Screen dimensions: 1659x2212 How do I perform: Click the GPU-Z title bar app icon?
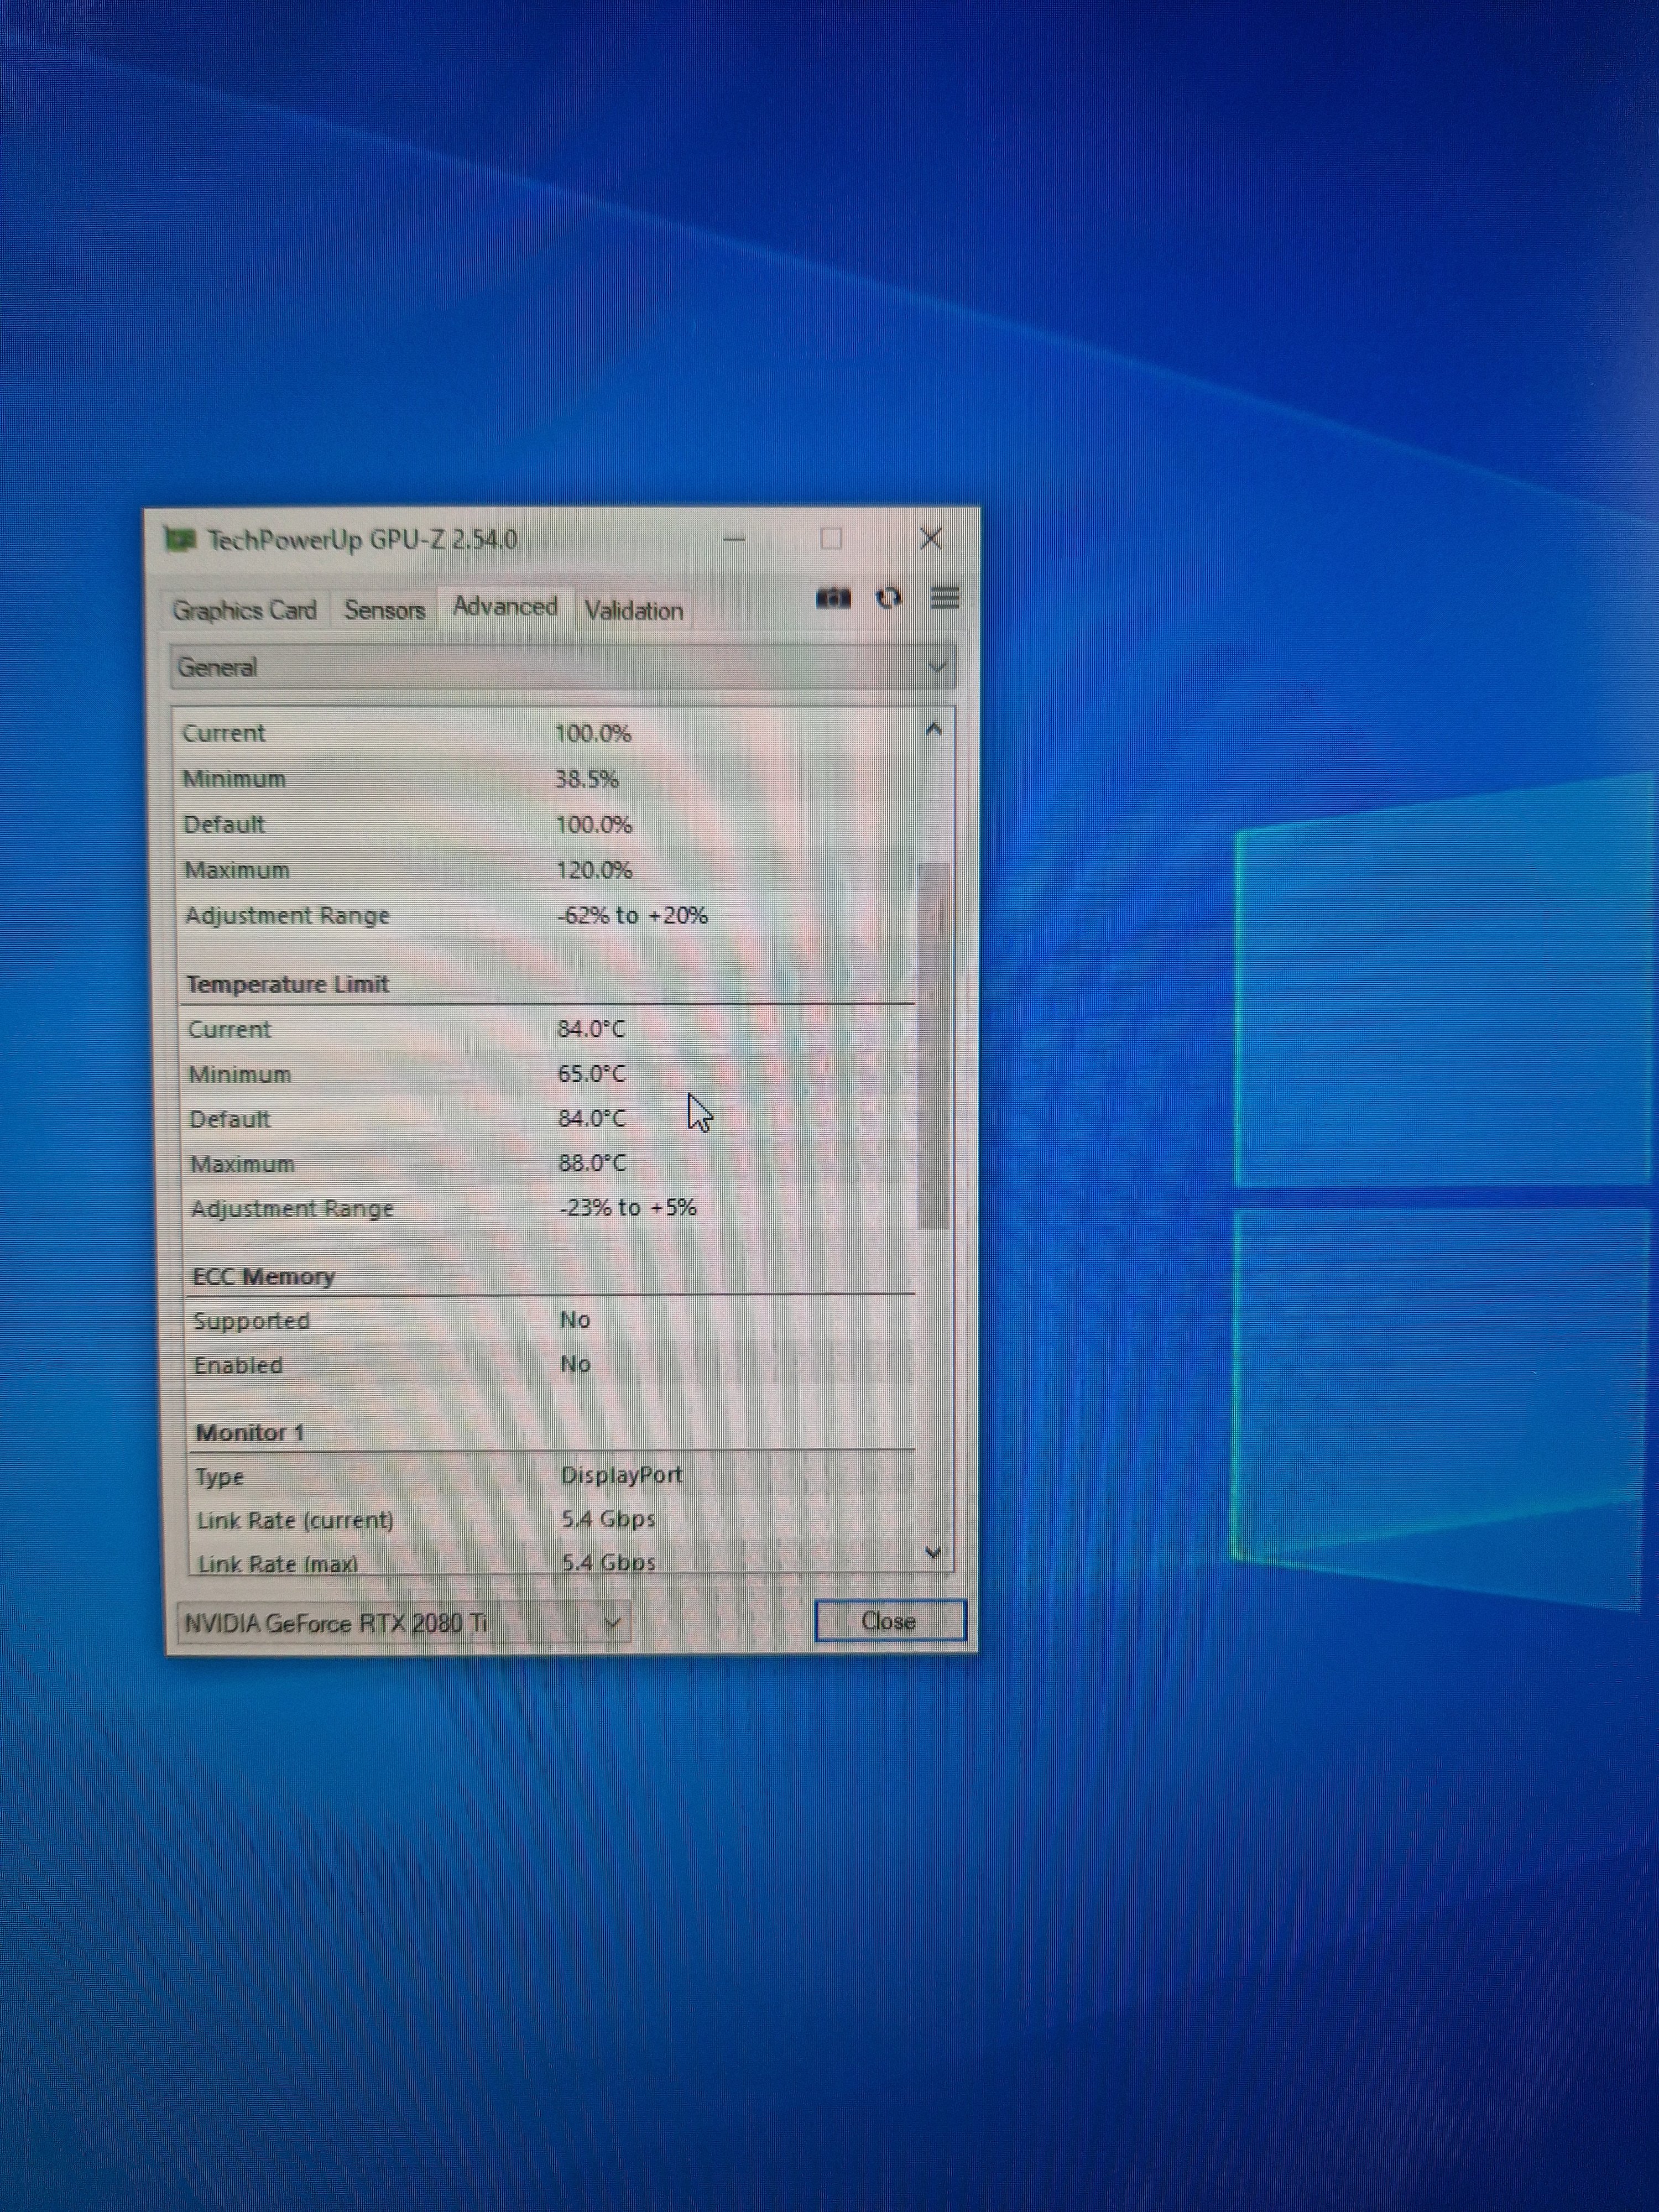[x=179, y=540]
